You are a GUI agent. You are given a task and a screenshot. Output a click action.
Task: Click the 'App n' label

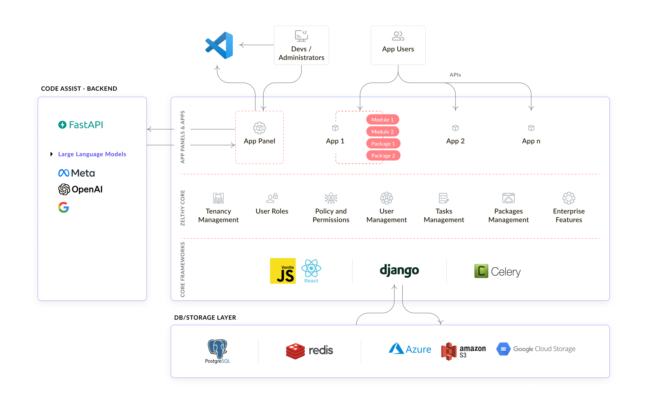(531, 141)
